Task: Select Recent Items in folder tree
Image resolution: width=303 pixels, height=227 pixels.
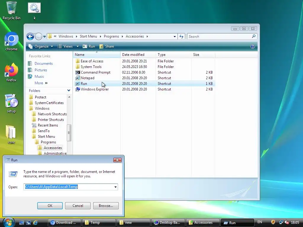Action: point(48,125)
